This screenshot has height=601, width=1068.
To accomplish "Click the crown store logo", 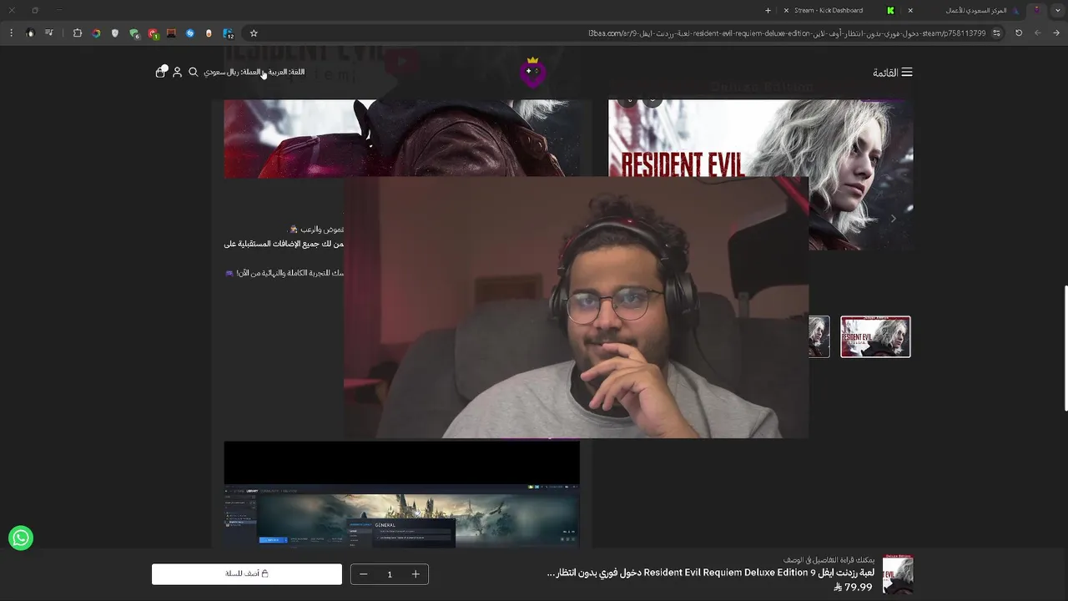I will (x=533, y=72).
